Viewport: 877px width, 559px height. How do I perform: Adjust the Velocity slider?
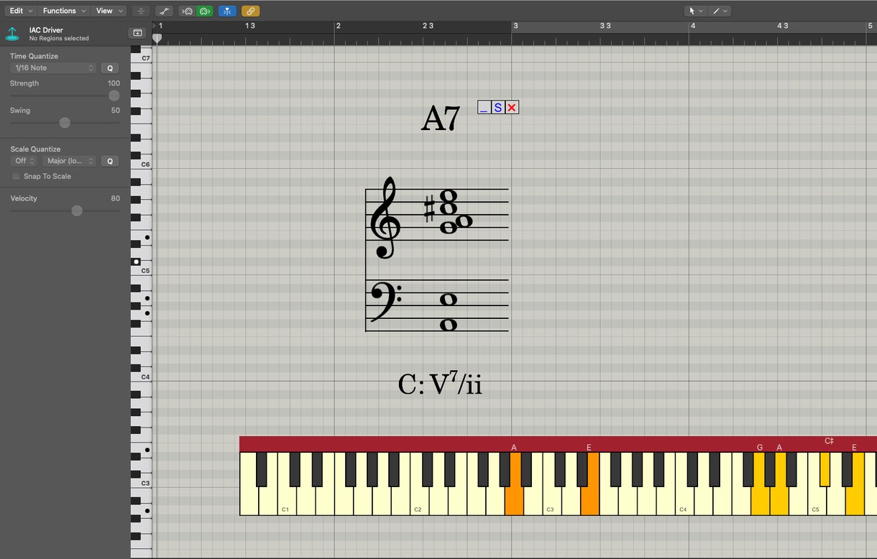point(65,211)
